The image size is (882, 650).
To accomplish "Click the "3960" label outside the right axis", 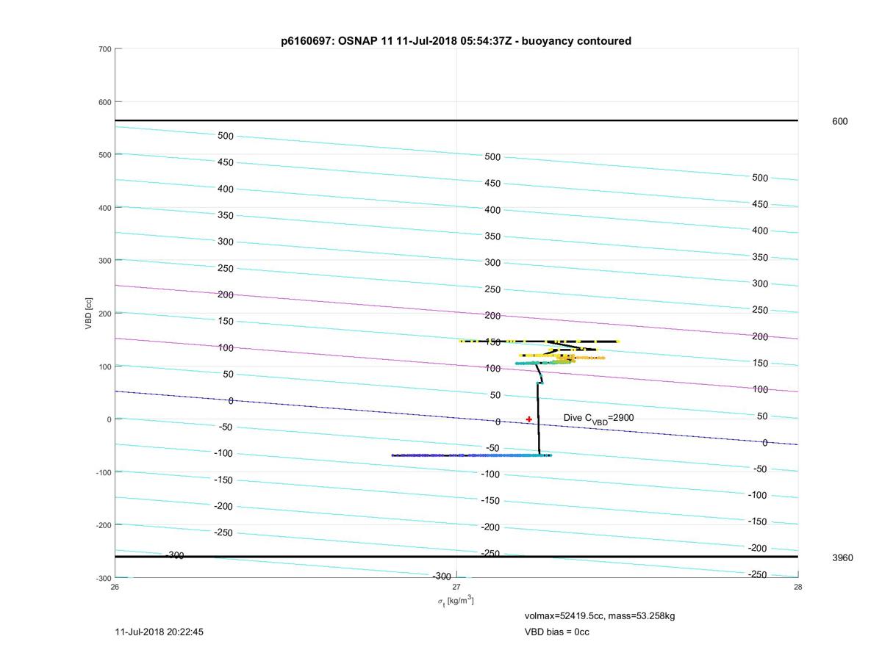I will [x=842, y=557].
